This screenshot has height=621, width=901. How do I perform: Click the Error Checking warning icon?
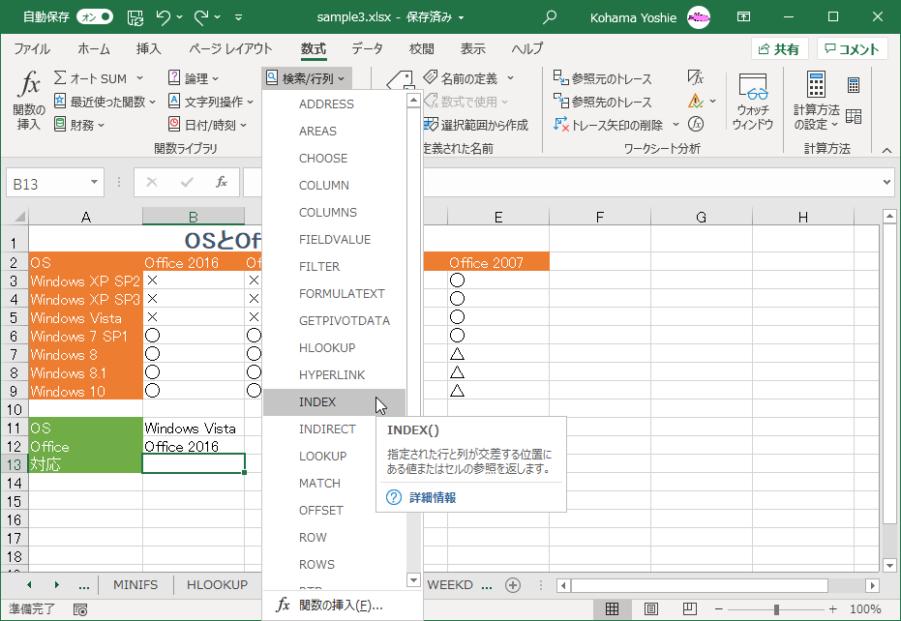pyautogui.click(x=695, y=102)
